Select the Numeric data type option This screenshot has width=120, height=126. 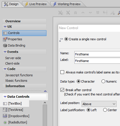coord(103,81)
